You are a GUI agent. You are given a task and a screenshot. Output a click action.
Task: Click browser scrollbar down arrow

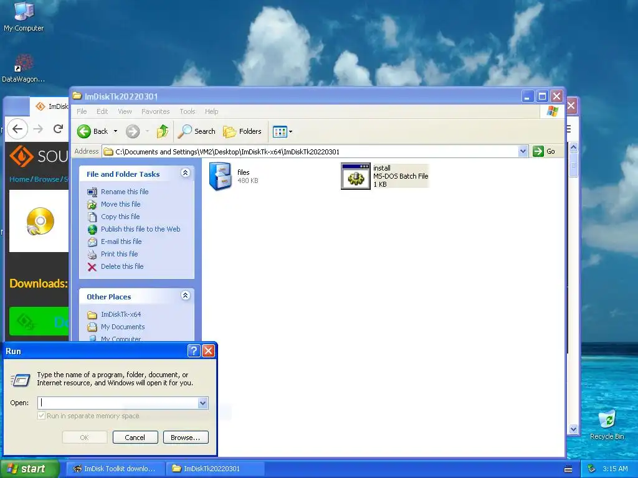pos(573,429)
